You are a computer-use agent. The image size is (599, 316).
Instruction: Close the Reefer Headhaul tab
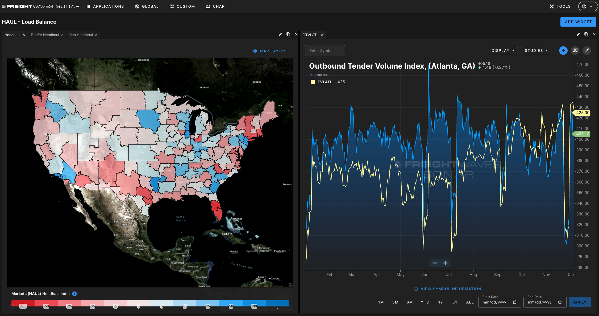coord(62,35)
